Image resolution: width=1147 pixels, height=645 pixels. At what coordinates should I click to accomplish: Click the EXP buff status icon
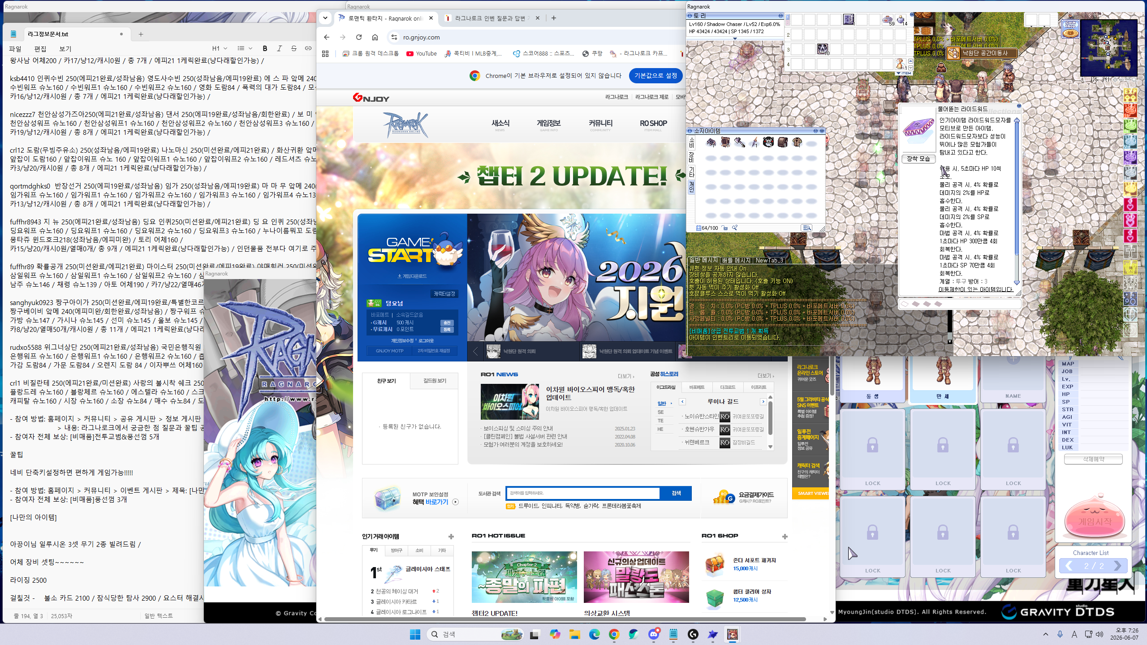click(x=1130, y=95)
